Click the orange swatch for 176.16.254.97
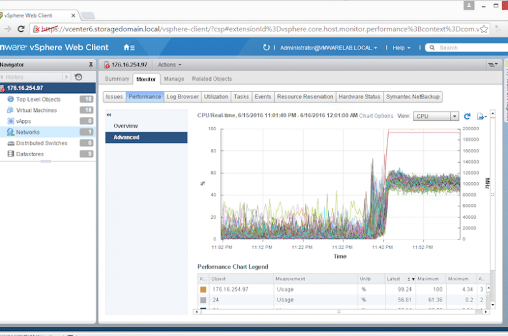Image resolution: width=508 pixels, height=336 pixels. 203,289
